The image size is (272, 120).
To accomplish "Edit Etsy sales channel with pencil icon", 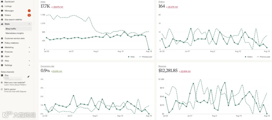I will click(28, 77).
